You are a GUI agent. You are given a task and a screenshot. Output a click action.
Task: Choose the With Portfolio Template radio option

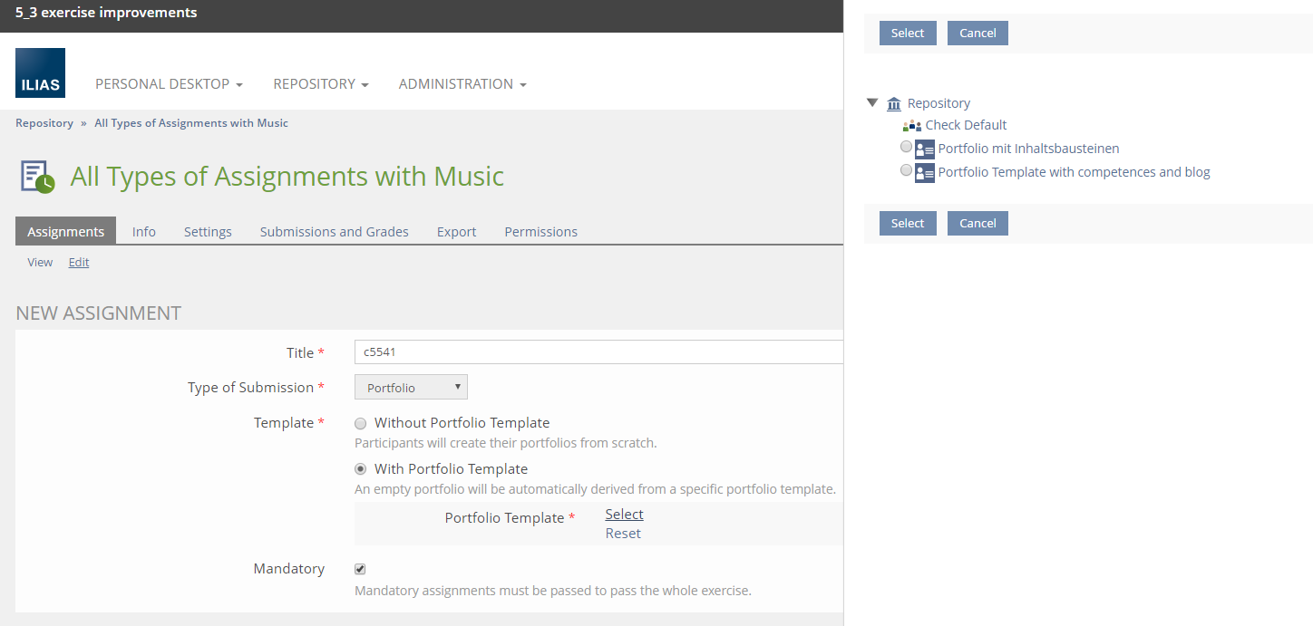point(361,469)
